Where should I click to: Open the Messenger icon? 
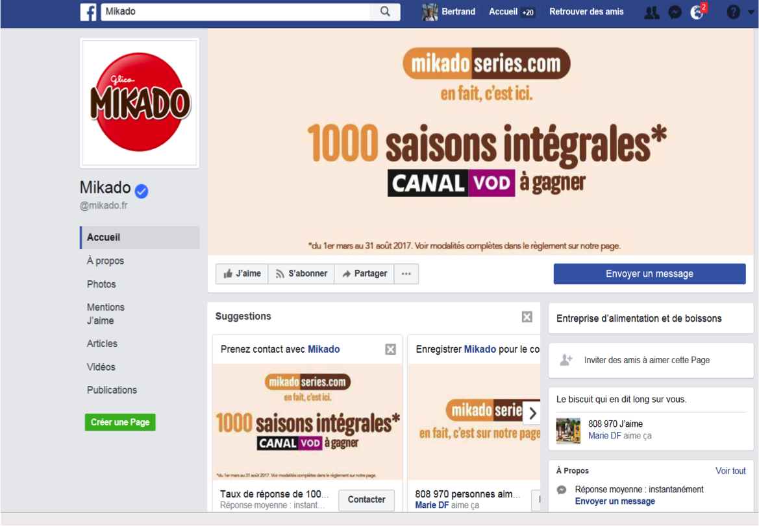[x=675, y=12]
